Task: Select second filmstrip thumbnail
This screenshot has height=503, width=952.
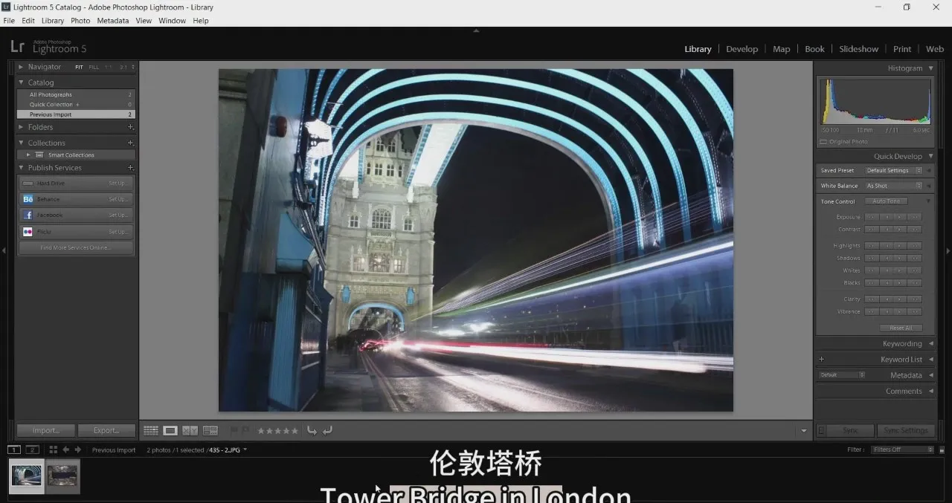Action: pyautogui.click(x=62, y=476)
